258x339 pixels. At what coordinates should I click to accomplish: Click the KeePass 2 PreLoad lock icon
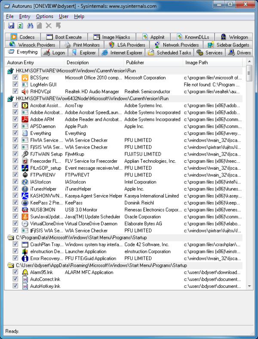coord(25,202)
